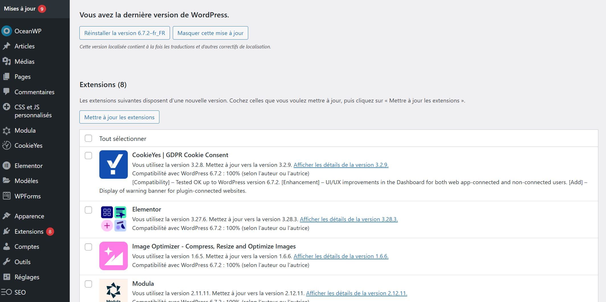Viewport: 606px width, 302px height.
Task: Click the Elementor plugin title text
Action: click(147, 209)
